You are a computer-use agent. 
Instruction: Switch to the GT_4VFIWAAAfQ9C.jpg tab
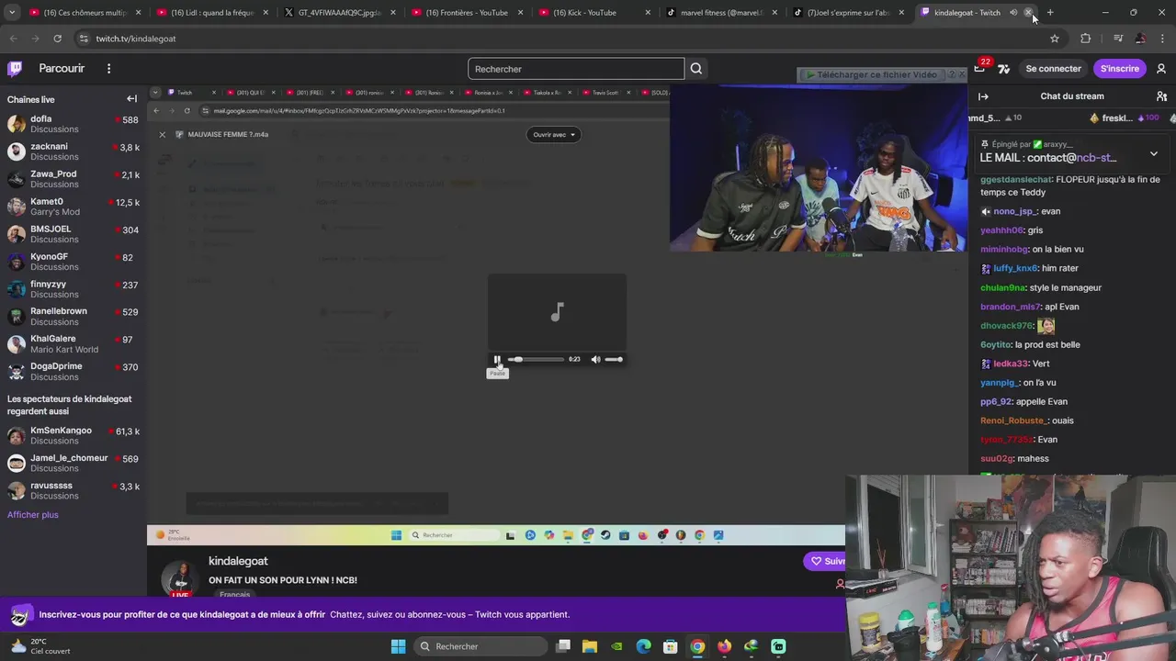[338, 13]
